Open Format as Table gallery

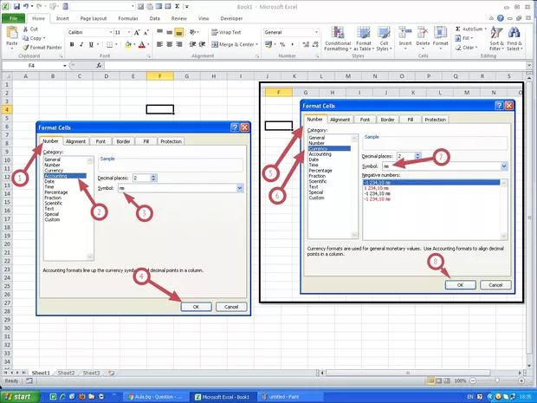click(x=364, y=39)
